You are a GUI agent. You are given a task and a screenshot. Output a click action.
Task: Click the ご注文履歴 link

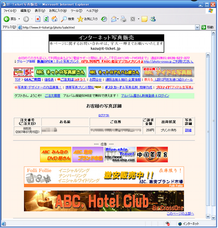[52, 96]
